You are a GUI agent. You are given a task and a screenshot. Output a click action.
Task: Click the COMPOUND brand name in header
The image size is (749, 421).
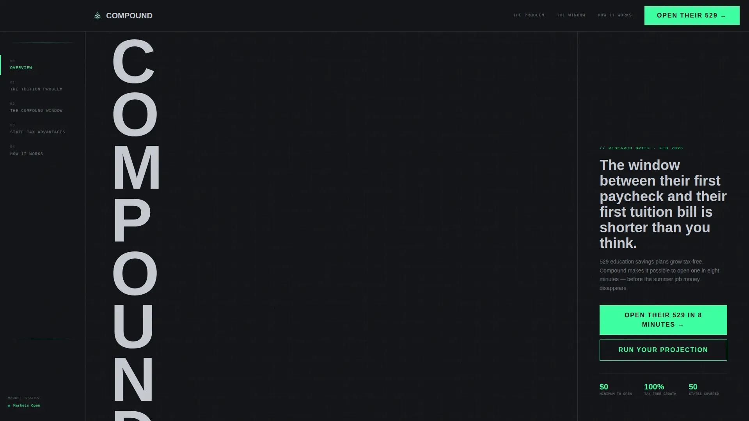click(x=129, y=16)
